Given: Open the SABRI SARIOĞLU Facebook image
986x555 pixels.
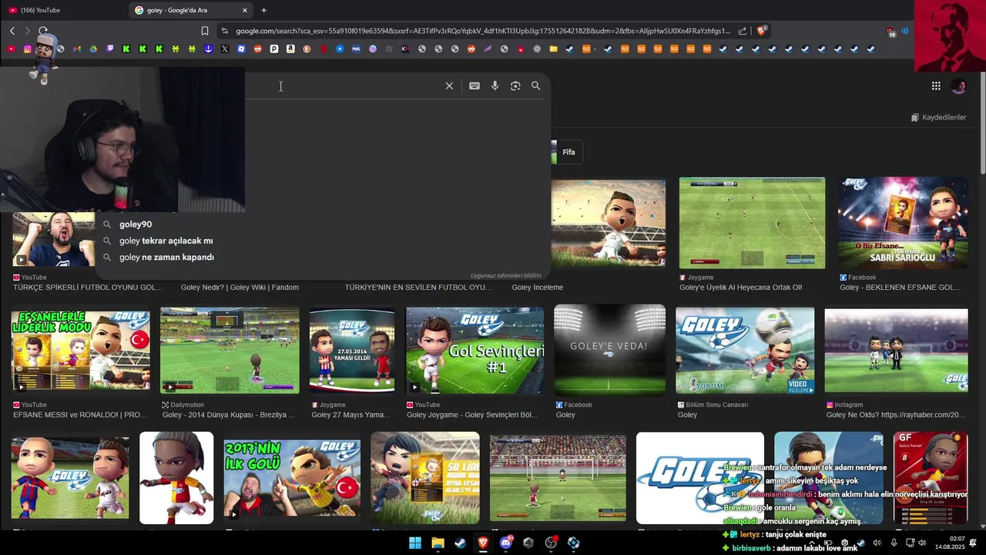Looking at the screenshot, I should tap(903, 223).
